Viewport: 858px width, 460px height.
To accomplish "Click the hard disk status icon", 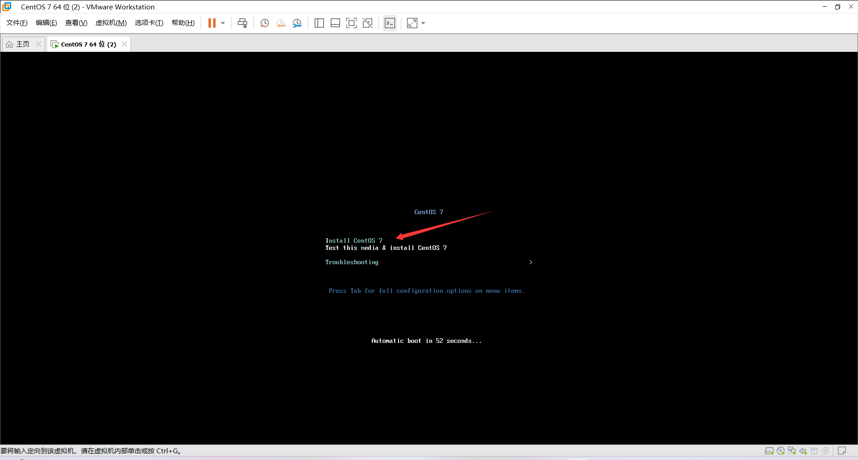I will coord(769,451).
